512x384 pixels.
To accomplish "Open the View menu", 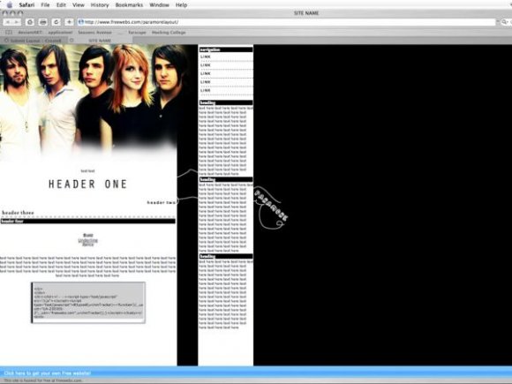I will pyautogui.click(x=79, y=5).
